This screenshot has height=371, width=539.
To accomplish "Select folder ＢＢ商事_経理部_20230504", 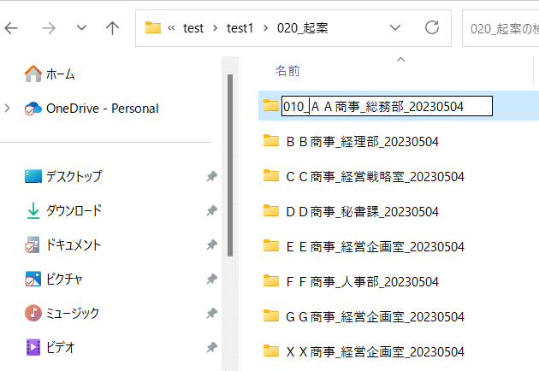I will click(362, 142).
